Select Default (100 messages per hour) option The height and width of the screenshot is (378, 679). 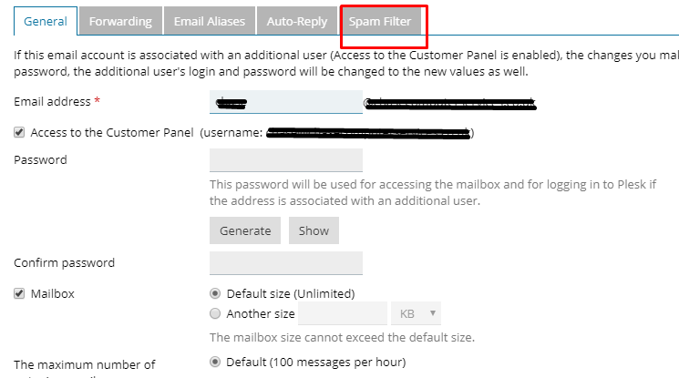215,362
